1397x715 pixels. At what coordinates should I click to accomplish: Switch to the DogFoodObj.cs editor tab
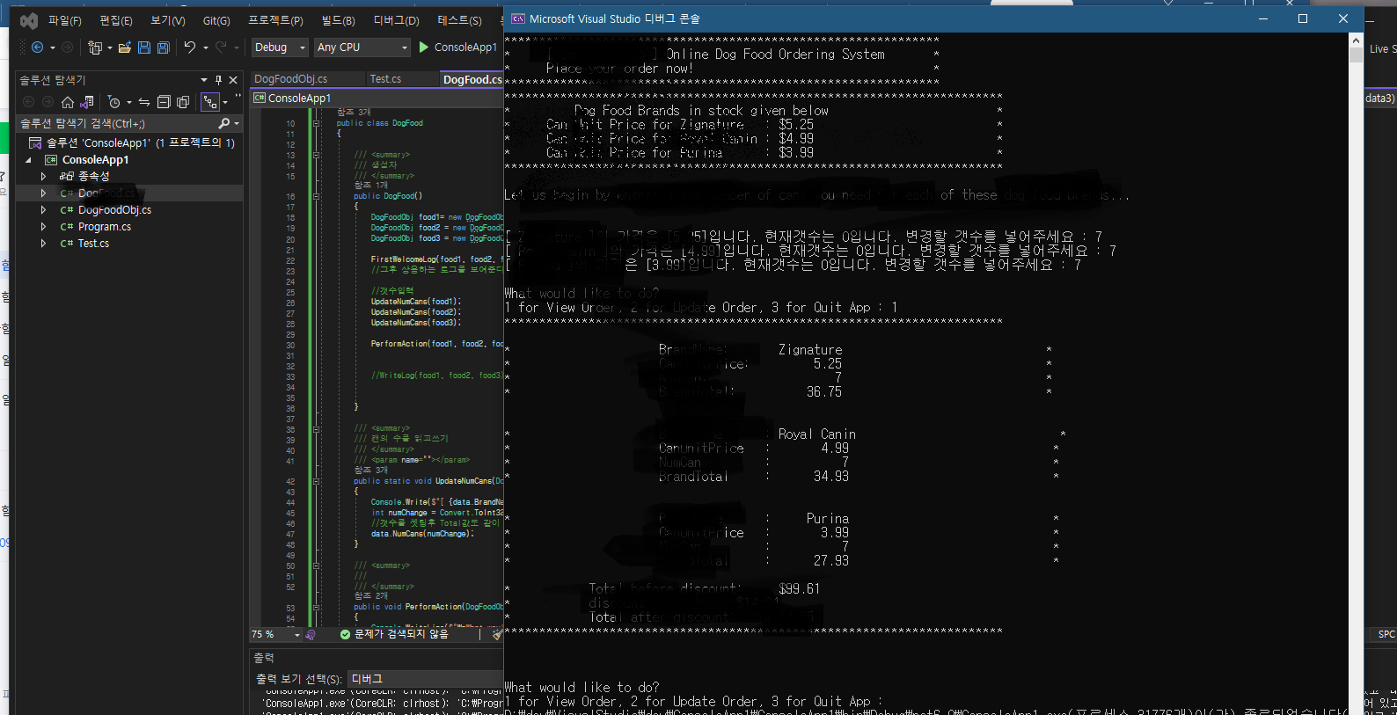pyautogui.click(x=290, y=79)
